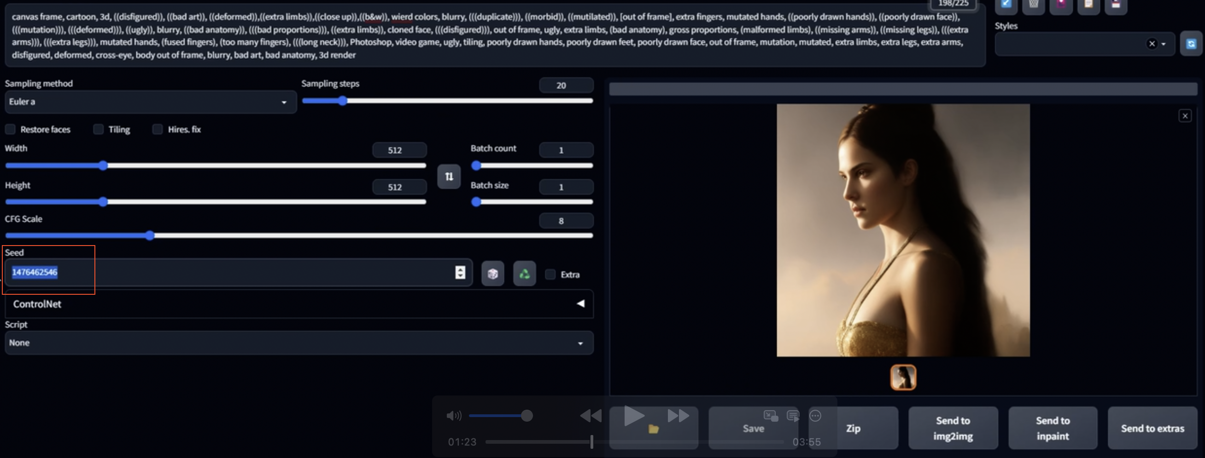This screenshot has width=1205, height=458.
Task: Enable the Hires. fix checkbox
Action: point(158,129)
